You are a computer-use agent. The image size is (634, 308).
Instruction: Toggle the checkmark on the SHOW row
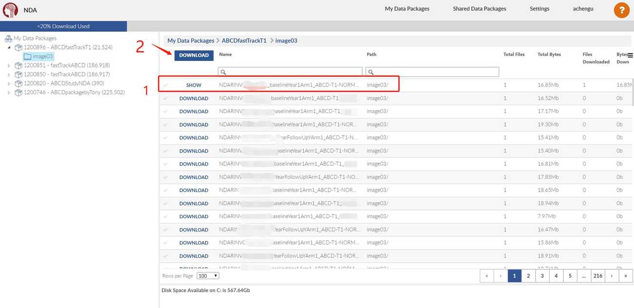[165, 85]
